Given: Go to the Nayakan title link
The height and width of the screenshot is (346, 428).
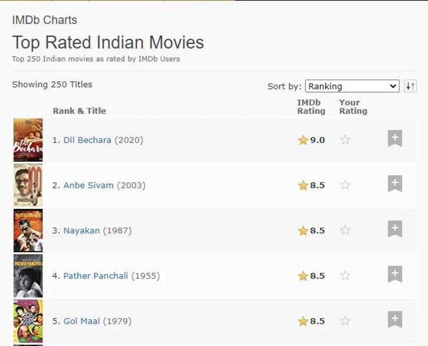Looking at the screenshot, I should [x=81, y=230].
